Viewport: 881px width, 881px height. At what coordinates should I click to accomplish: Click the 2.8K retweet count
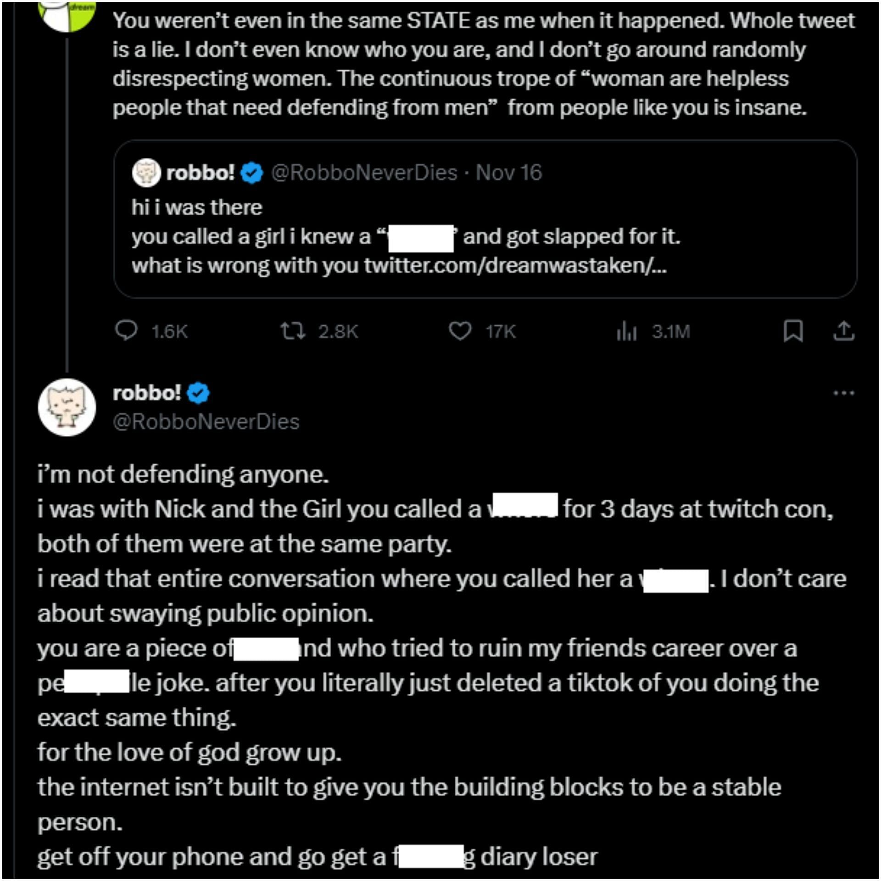pos(338,331)
